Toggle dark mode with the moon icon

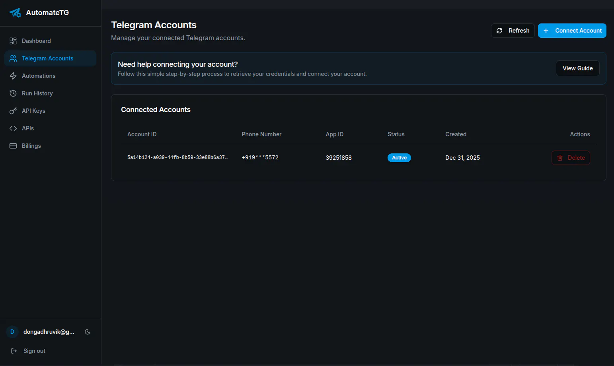pyautogui.click(x=88, y=332)
